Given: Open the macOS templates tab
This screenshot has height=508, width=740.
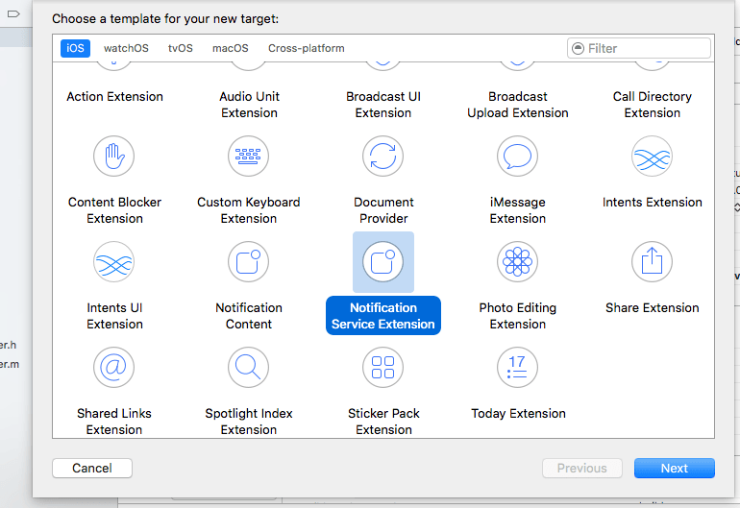Looking at the screenshot, I should coord(231,48).
